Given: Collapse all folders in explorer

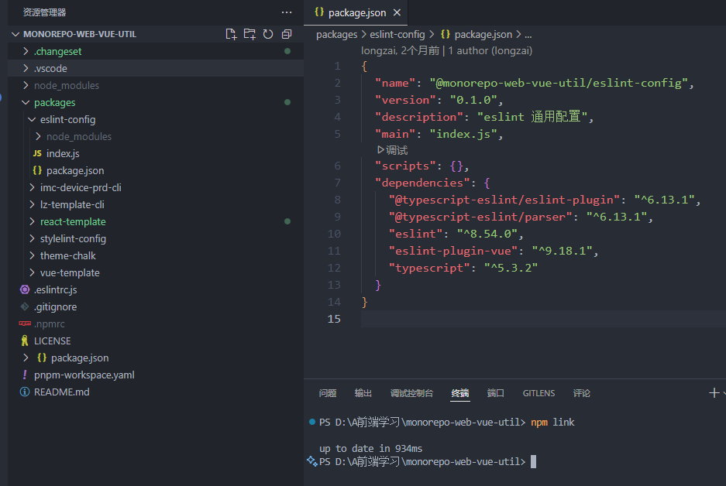Looking at the screenshot, I should (x=287, y=34).
